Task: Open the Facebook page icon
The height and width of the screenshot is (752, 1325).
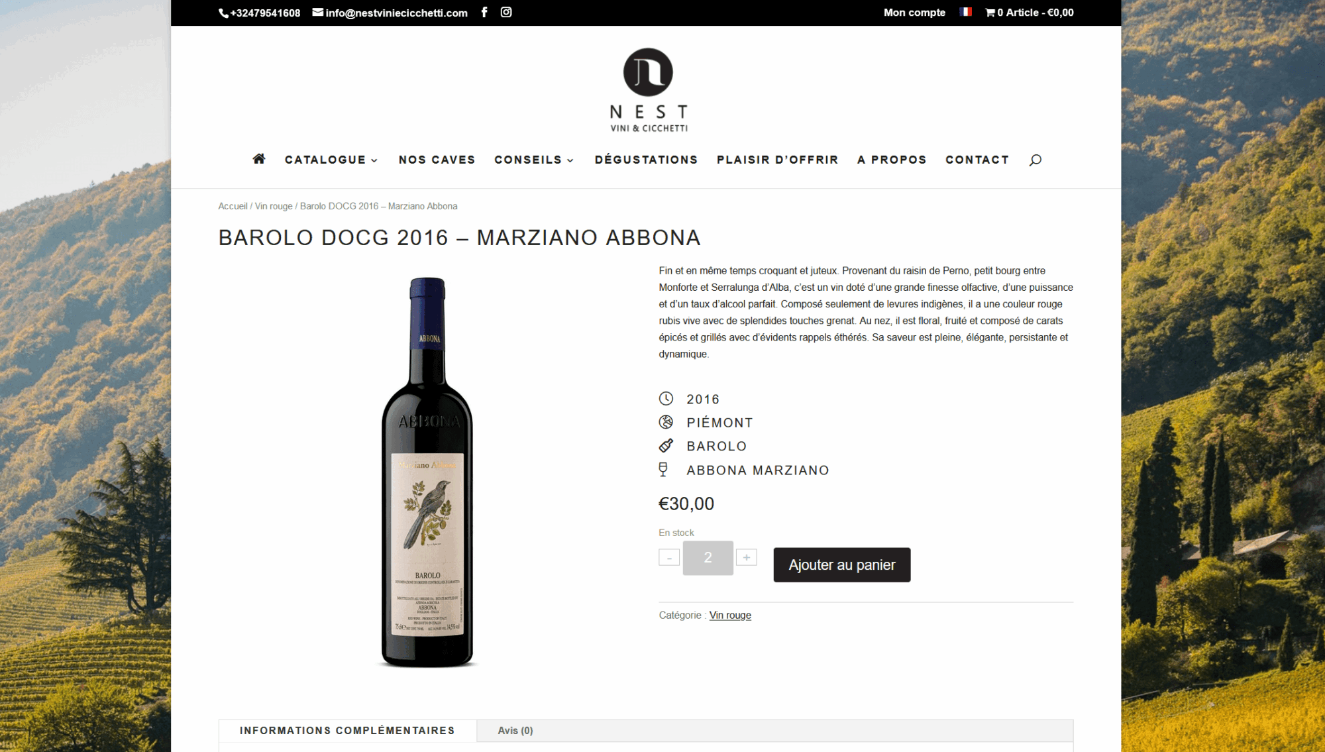Action: pos(484,12)
